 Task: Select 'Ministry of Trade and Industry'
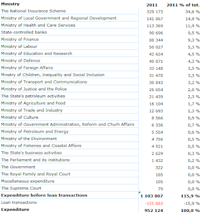coord(32,110)
